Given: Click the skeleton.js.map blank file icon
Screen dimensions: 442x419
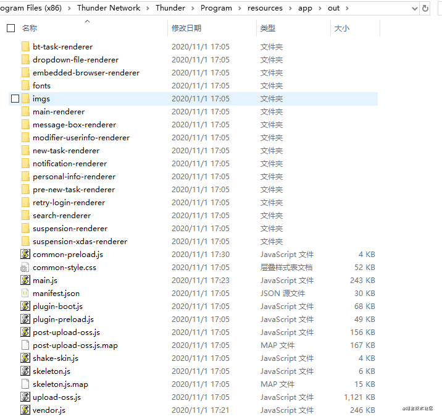Looking at the screenshot, I should 25,384.
